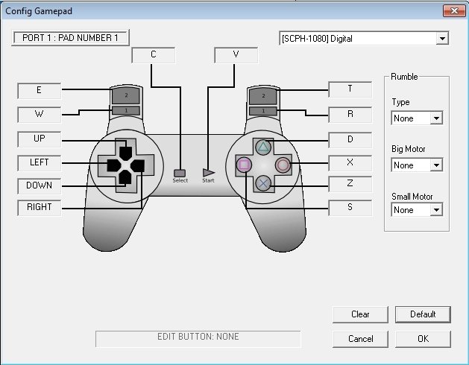The width and height of the screenshot is (469, 365).
Task: Click the Select button on the gamepad image
Action: (x=180, y=173)
